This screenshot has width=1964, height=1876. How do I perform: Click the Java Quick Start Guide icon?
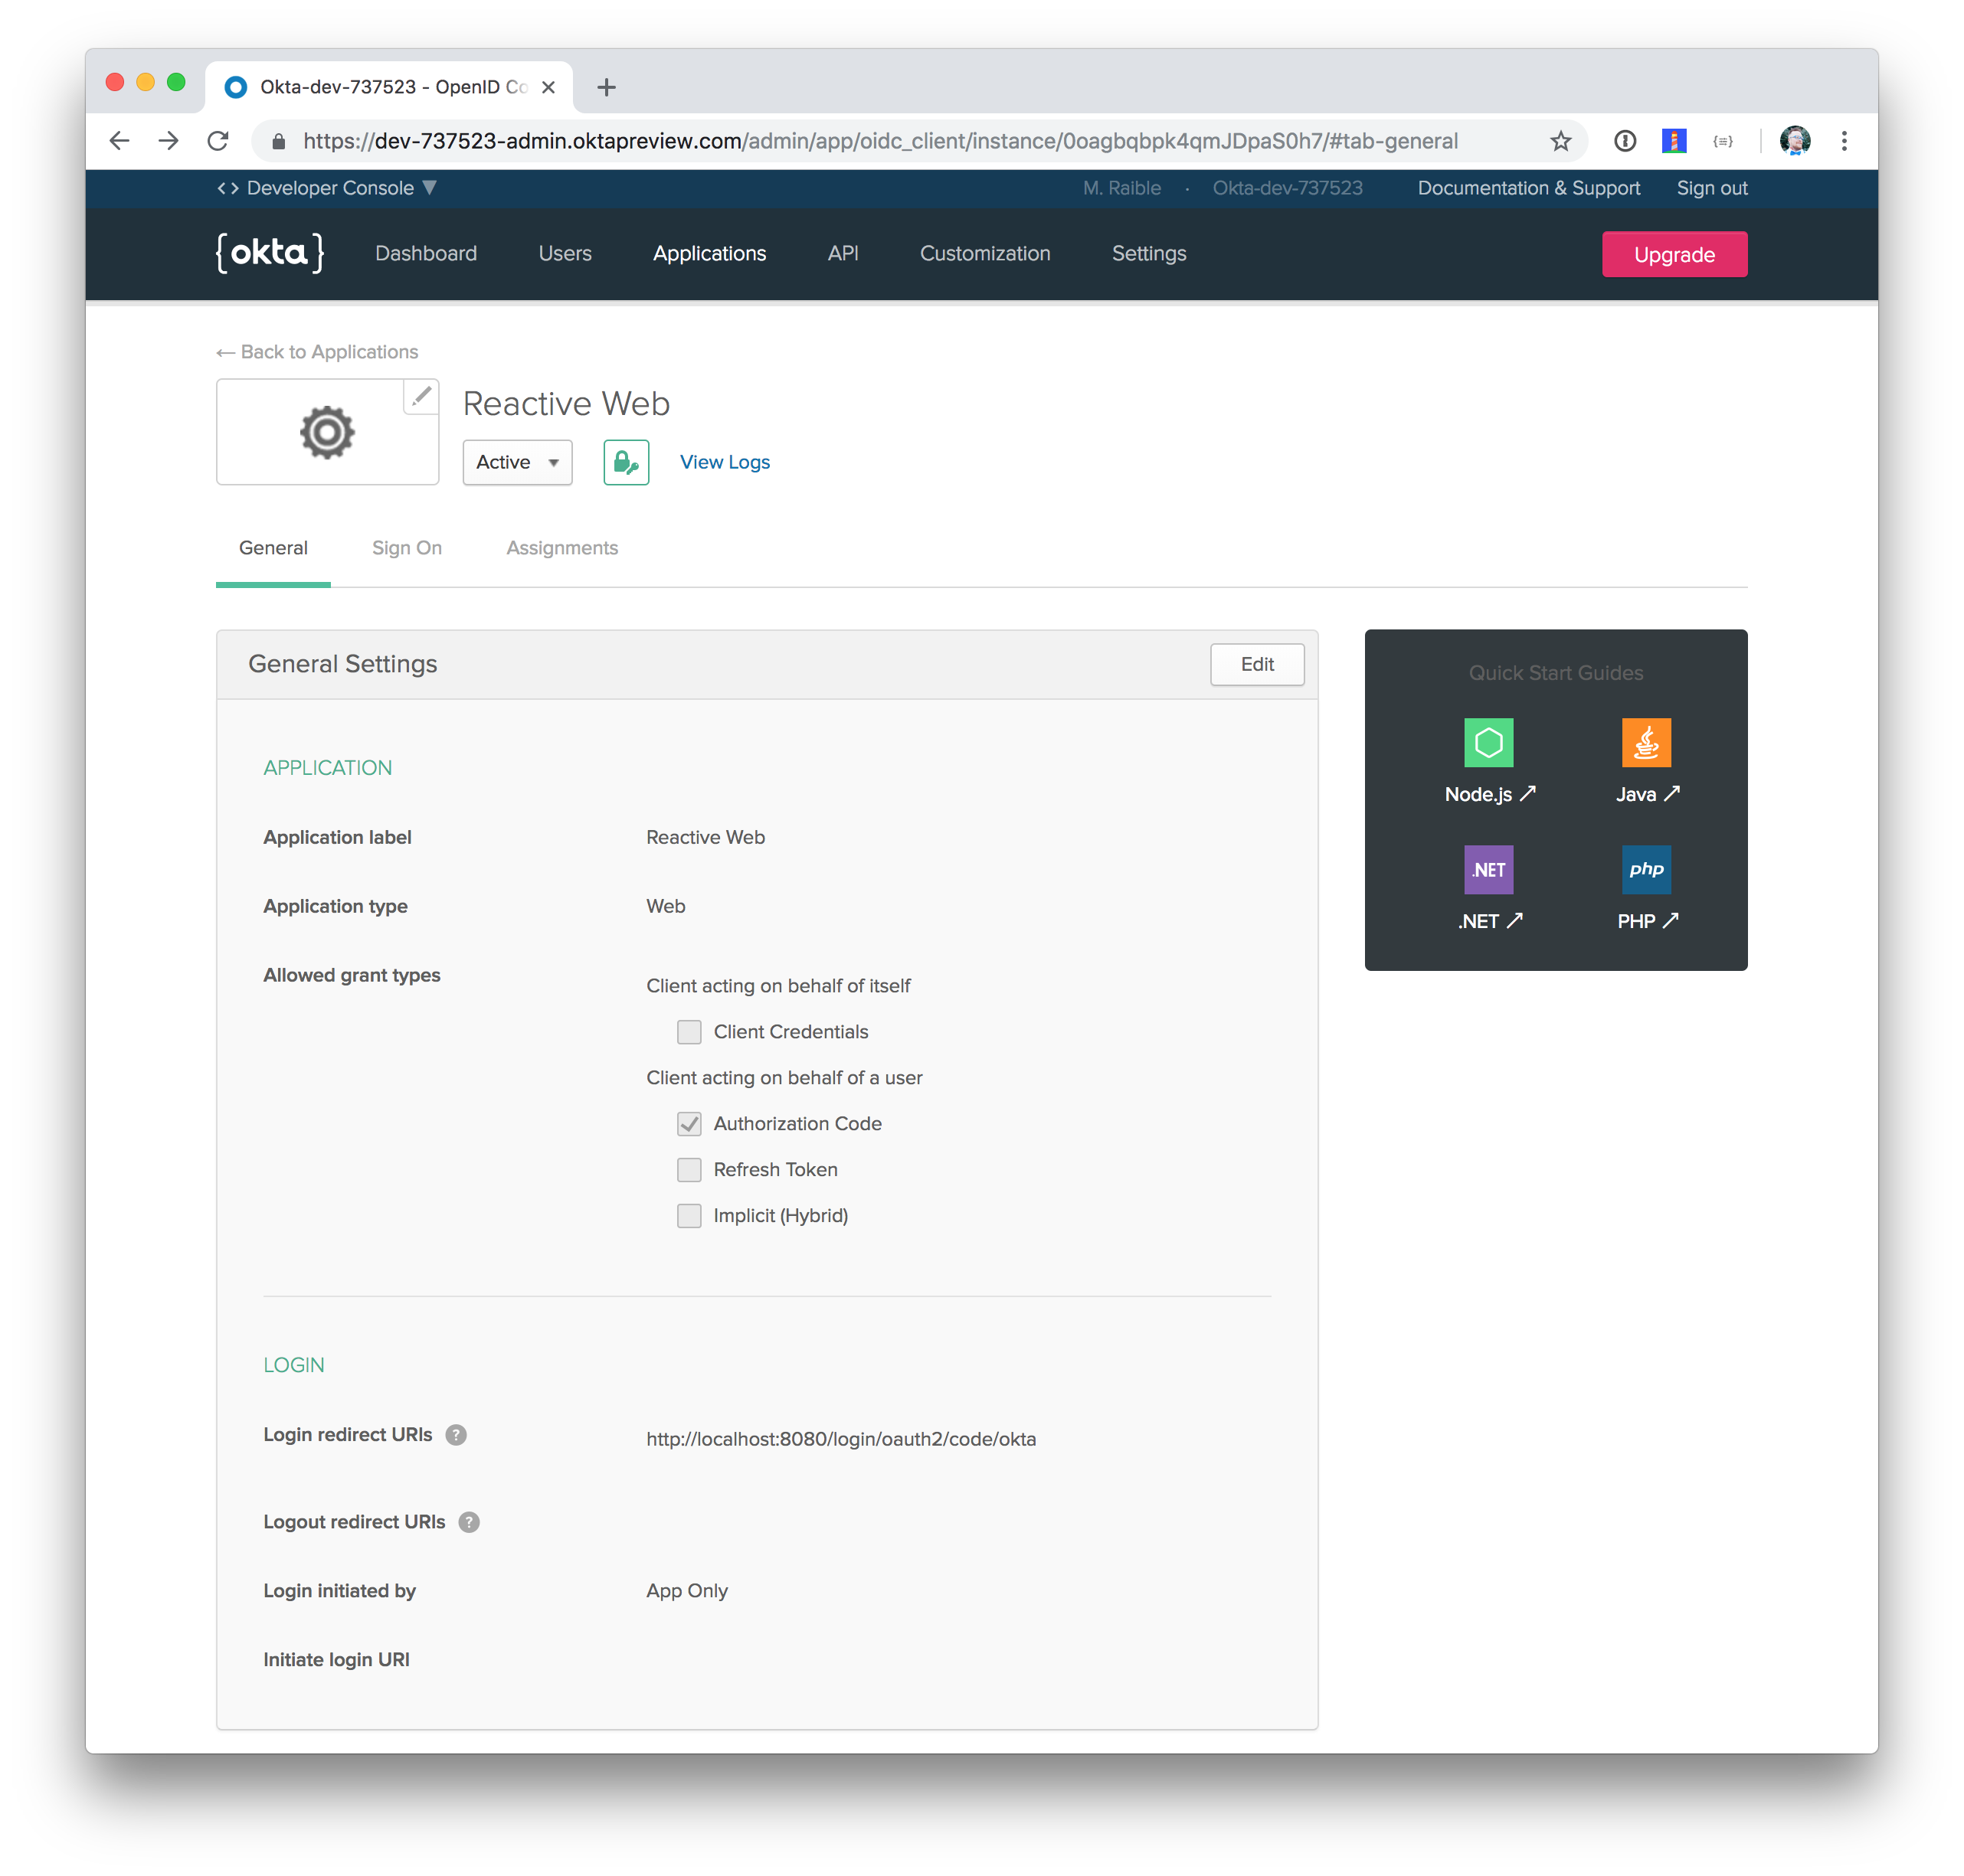(x=1643, y=742)
